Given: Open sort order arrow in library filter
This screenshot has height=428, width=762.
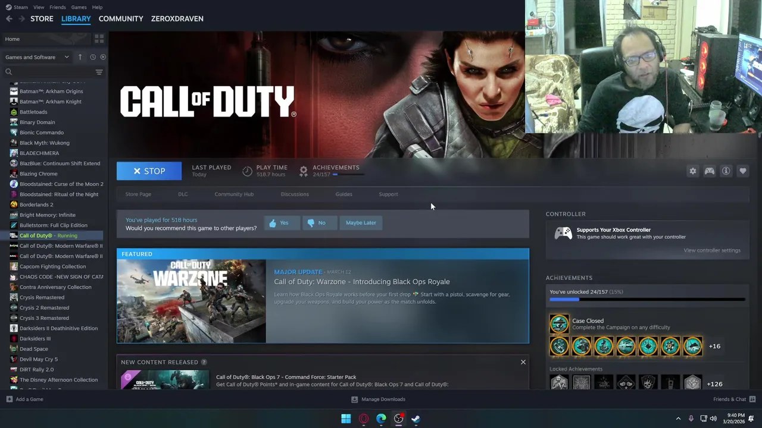Looking at the screenshot, I should click(80, 57).
